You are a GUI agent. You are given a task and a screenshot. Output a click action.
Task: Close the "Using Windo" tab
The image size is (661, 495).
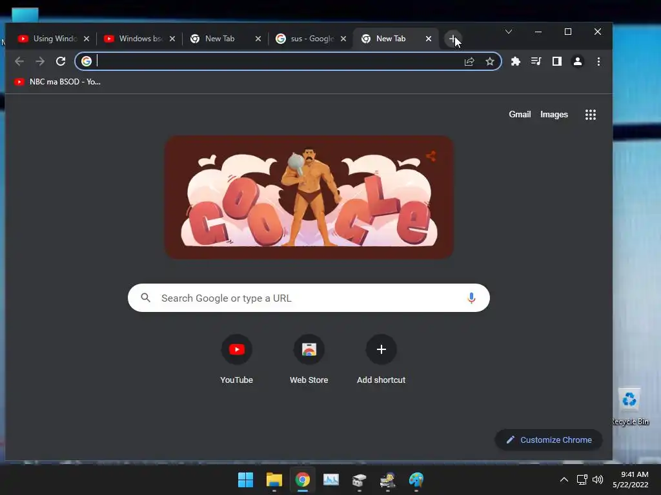pos(86,39)
